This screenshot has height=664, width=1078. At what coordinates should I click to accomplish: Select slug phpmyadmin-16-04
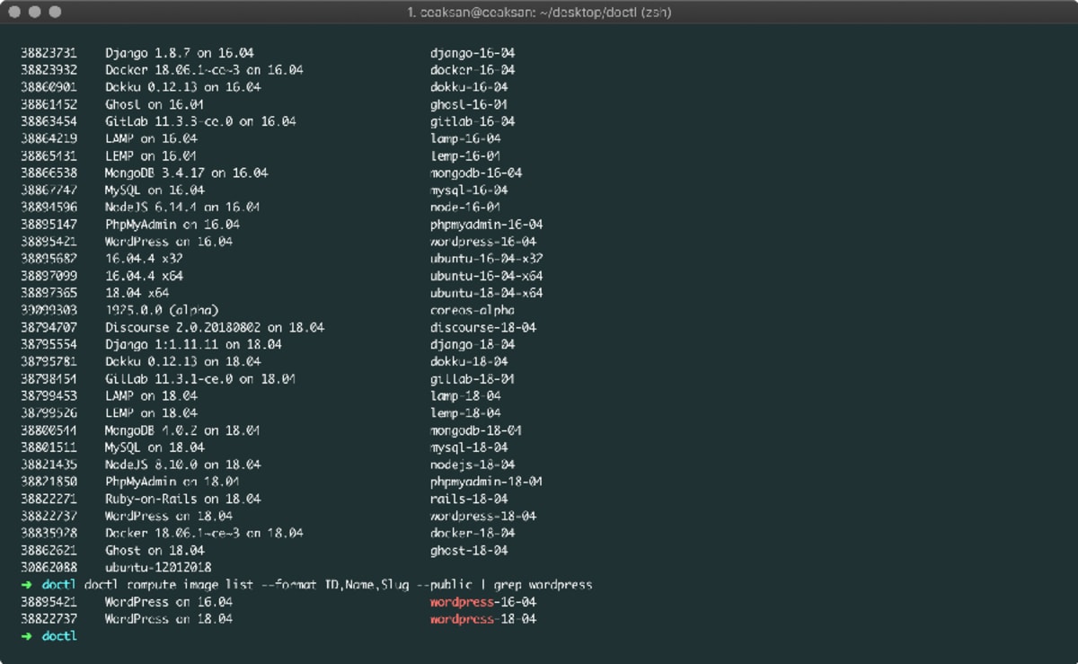click(487, 225)
